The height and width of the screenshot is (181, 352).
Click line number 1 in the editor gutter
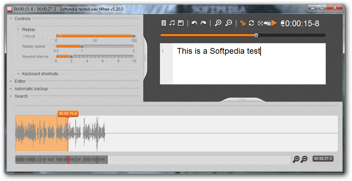click(x=163, y=51)
